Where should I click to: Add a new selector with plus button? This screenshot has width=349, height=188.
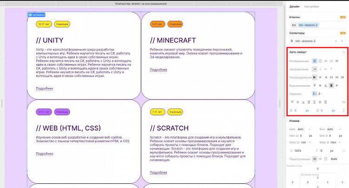(x=342, y=41)
